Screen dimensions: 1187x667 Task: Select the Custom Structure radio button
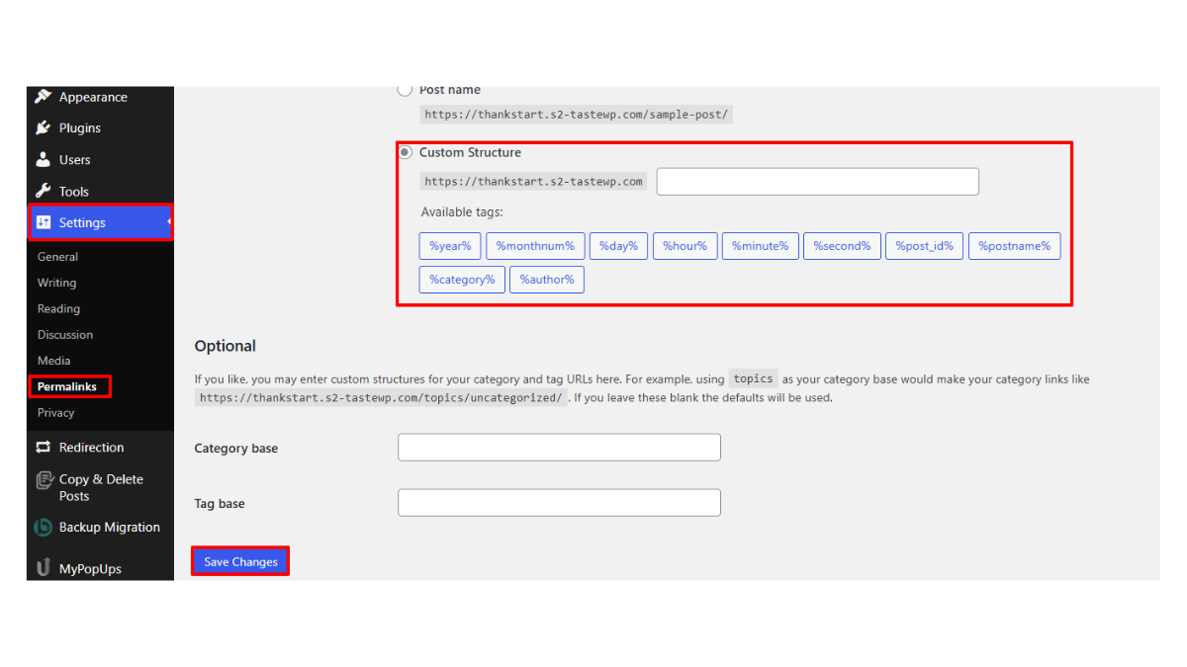pyautogui.click(x=406, y=152)
